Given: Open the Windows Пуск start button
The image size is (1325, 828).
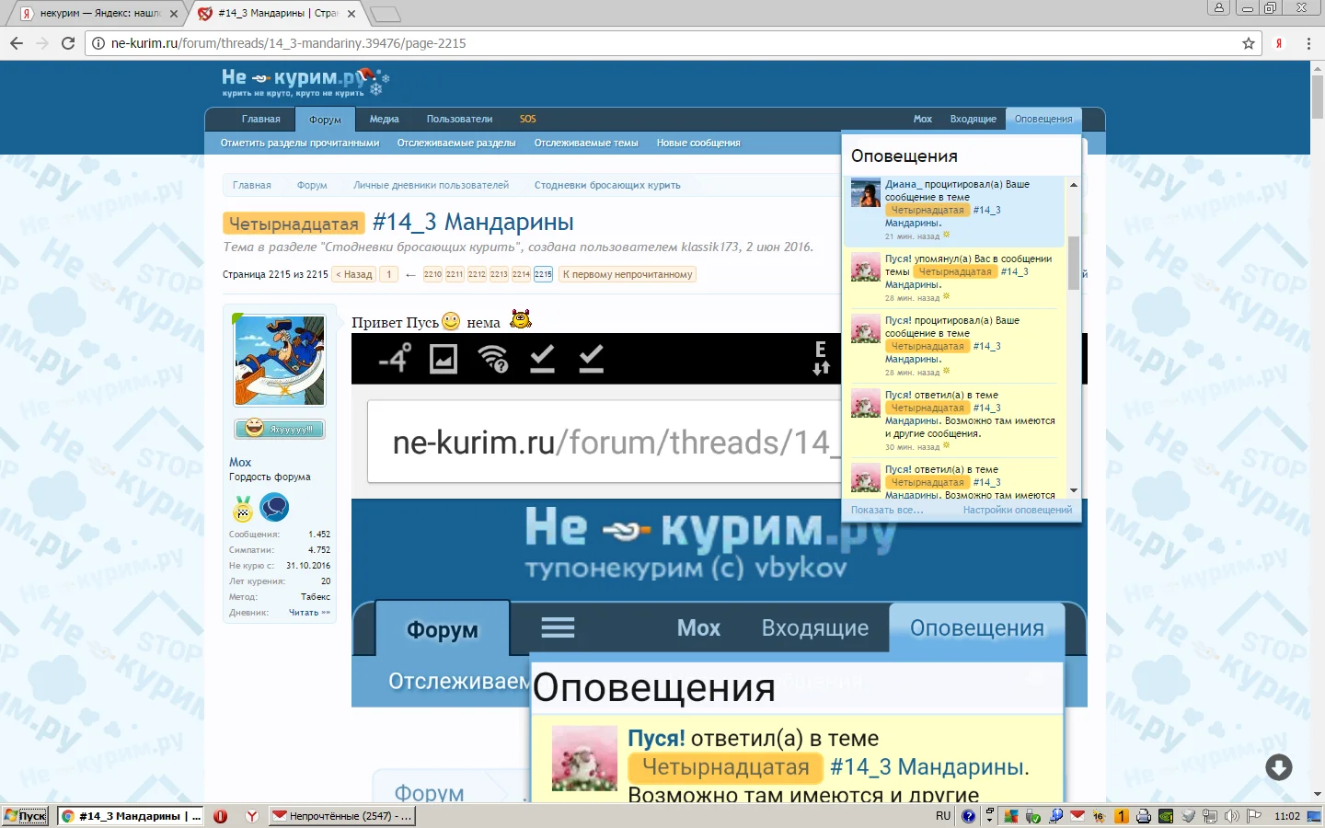Looking at the screenshot, I should pyautogui.click(x=25, y=816).
